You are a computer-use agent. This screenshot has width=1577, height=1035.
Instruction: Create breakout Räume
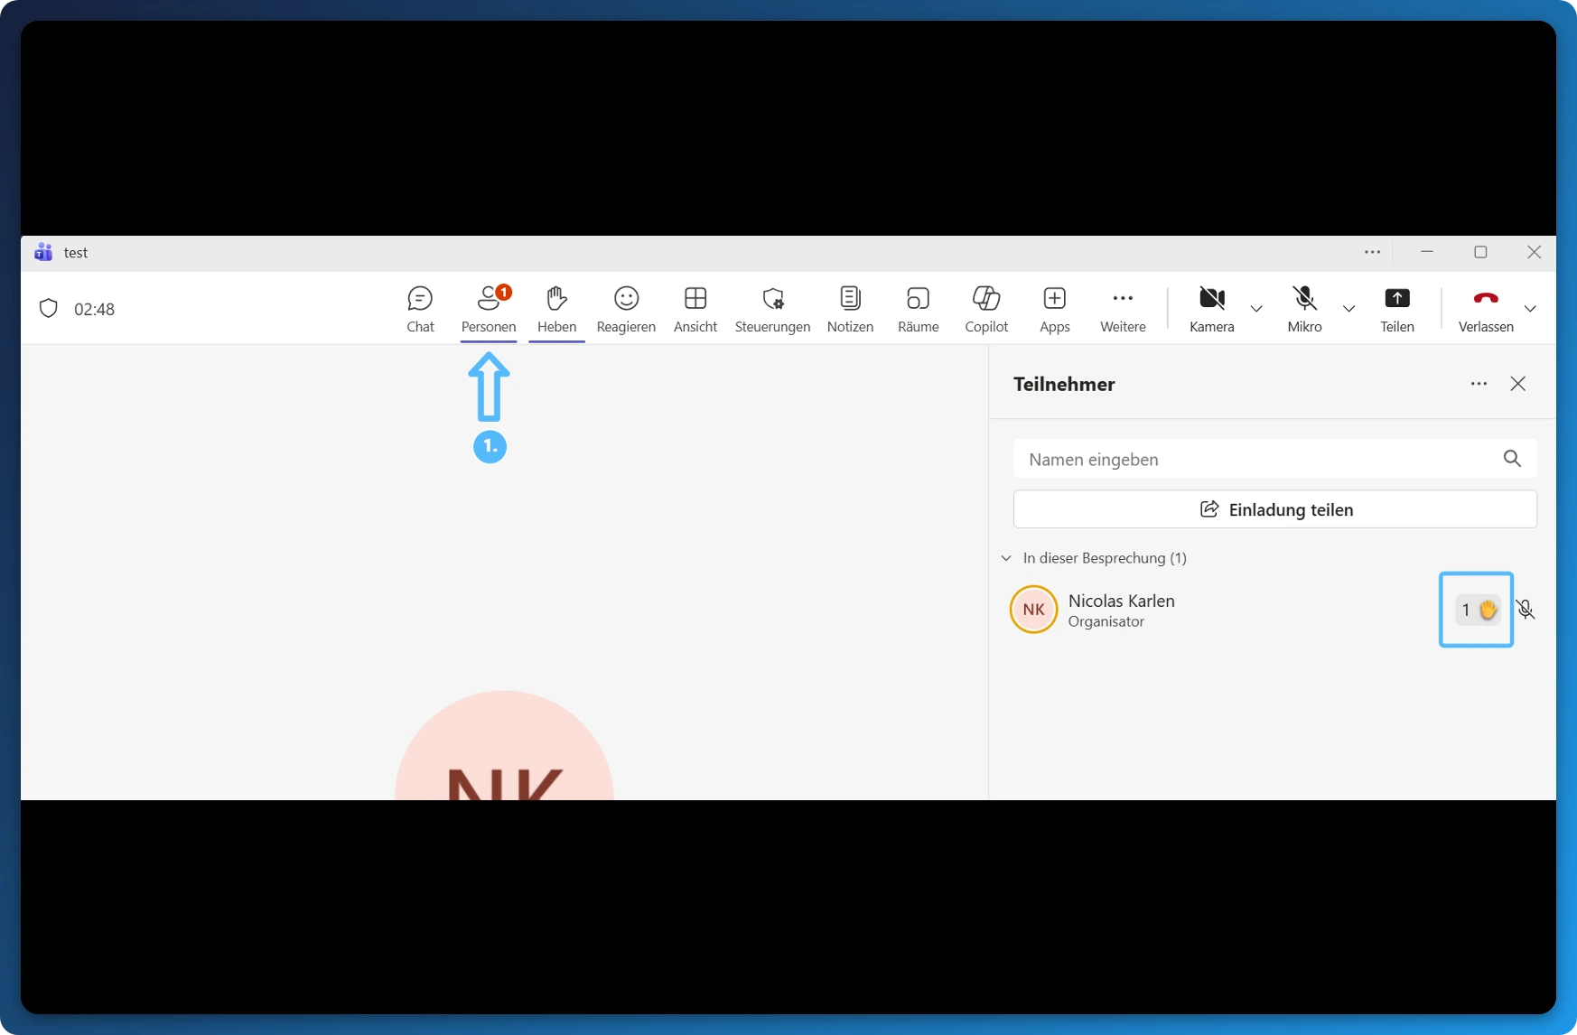pyautogui.click(x=918, y=308)
